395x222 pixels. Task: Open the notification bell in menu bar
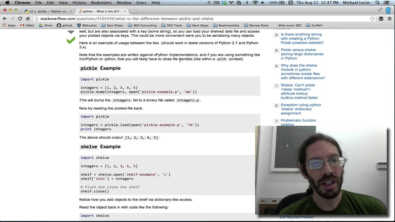click(x=209, y=2)
